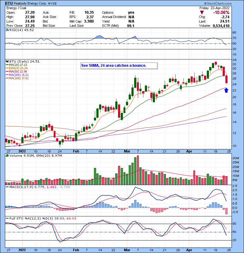The image size is (244, 253).
Task: Click the 34 price level on the right axis
Action: click(x=234, y=60)
